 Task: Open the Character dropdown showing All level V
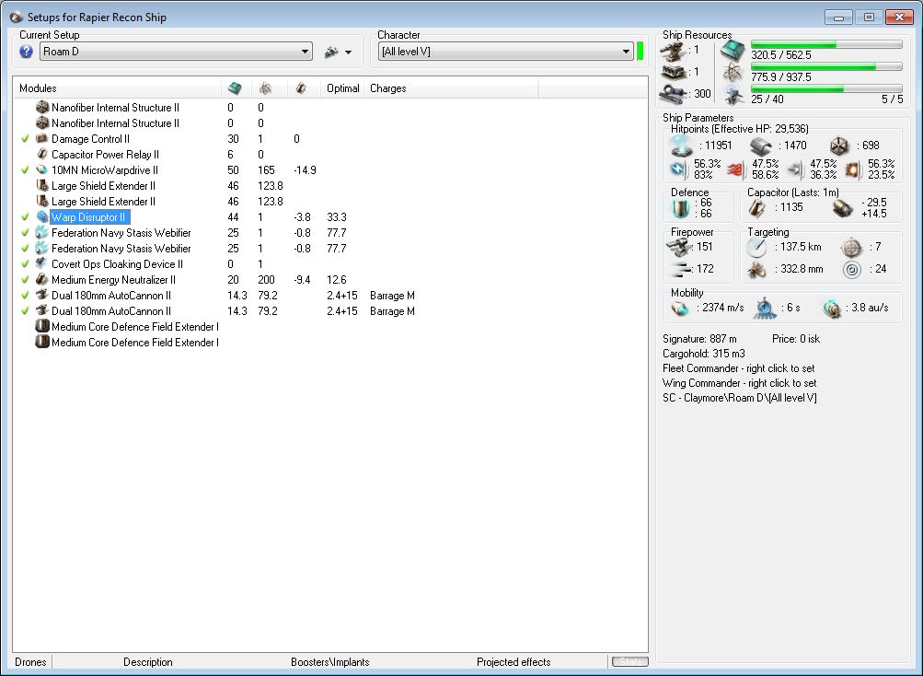(x=505, y=52)
